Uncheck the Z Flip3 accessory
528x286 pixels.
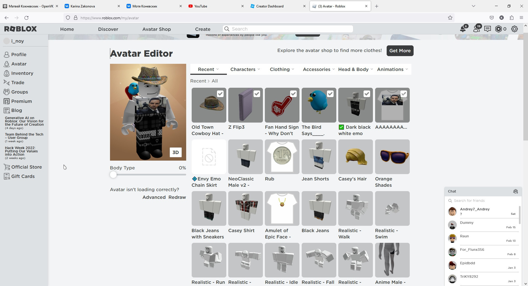pyautogui.click(x=257, y=94)
